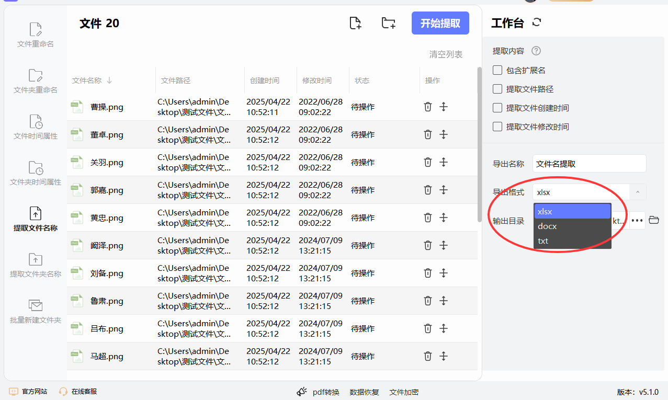Click the 创建时间 column header
The width and height of the screenshot is (668, 400).
[x=264, y=81]
